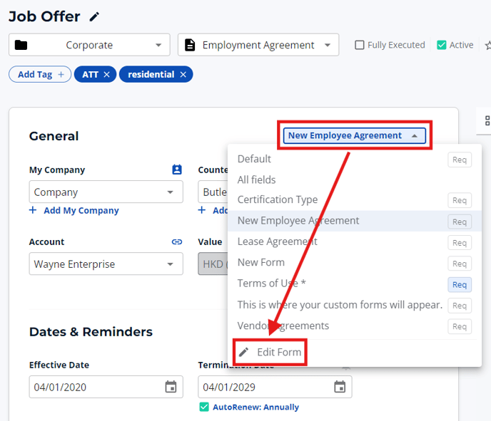Click the link icon beside Account label
The height and width of the screenshot is (421, 491).
tap(177, 242)
